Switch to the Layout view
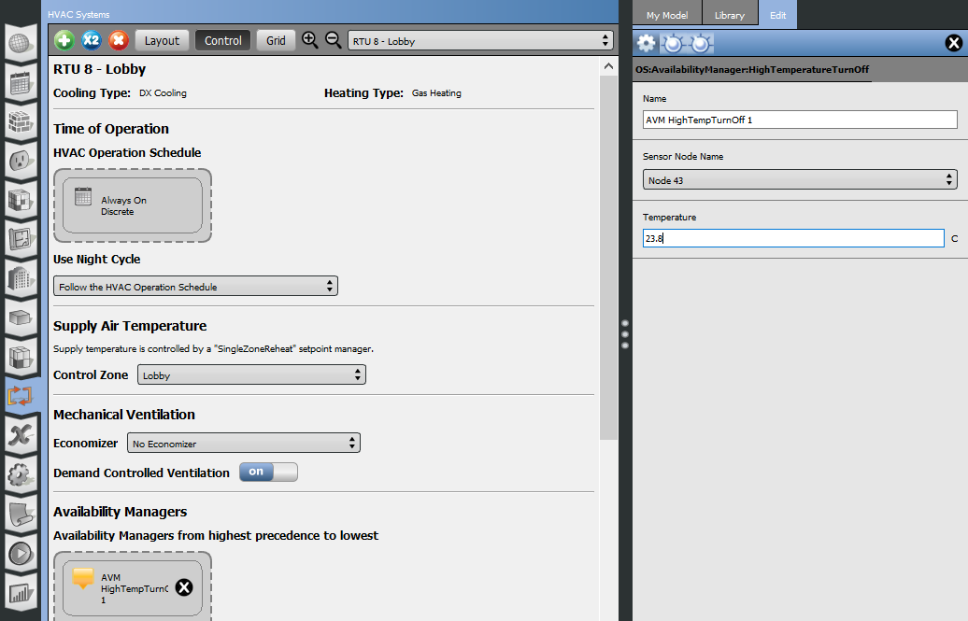 [x=162, y=41]
